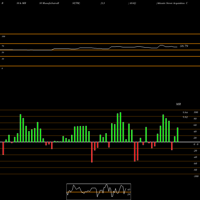Screen dimensions: 200x200
Task: Click the 28 label in mini chart
Action: coord(129,194)
